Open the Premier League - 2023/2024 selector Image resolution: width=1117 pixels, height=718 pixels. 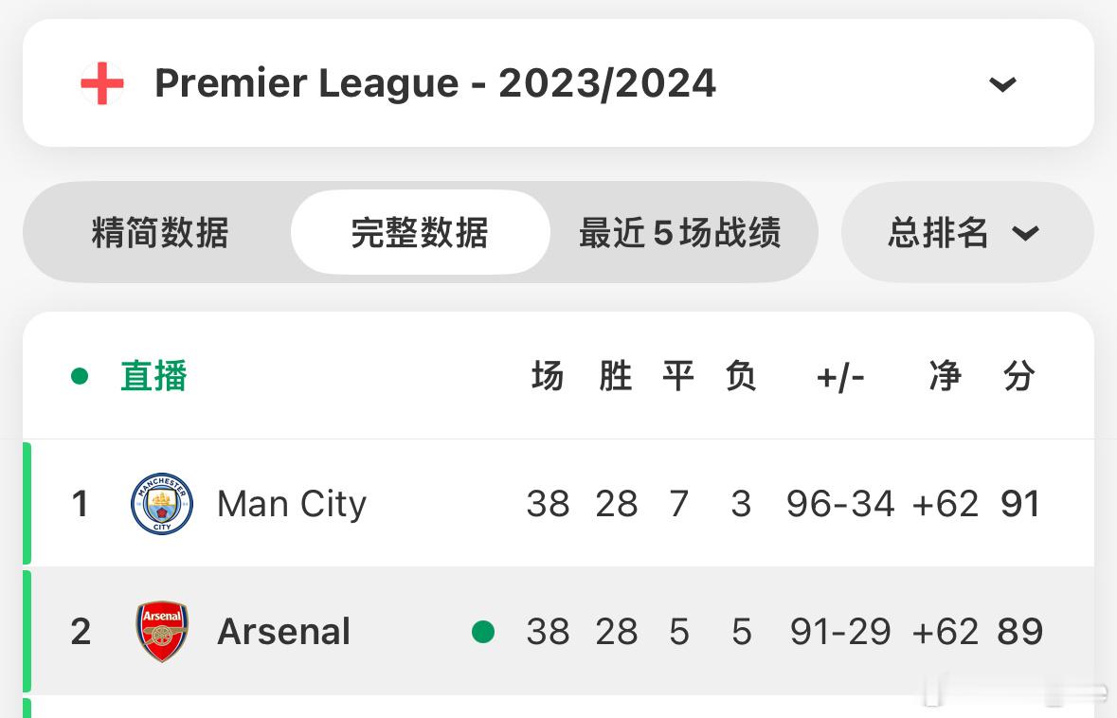click(x=559, y=83)
